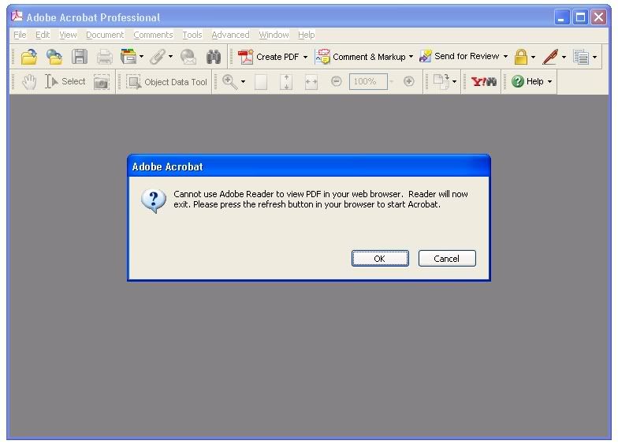
Task: Click the Acrobat logo in title bar
Action: pyautogui.click(x=17, y=17)
